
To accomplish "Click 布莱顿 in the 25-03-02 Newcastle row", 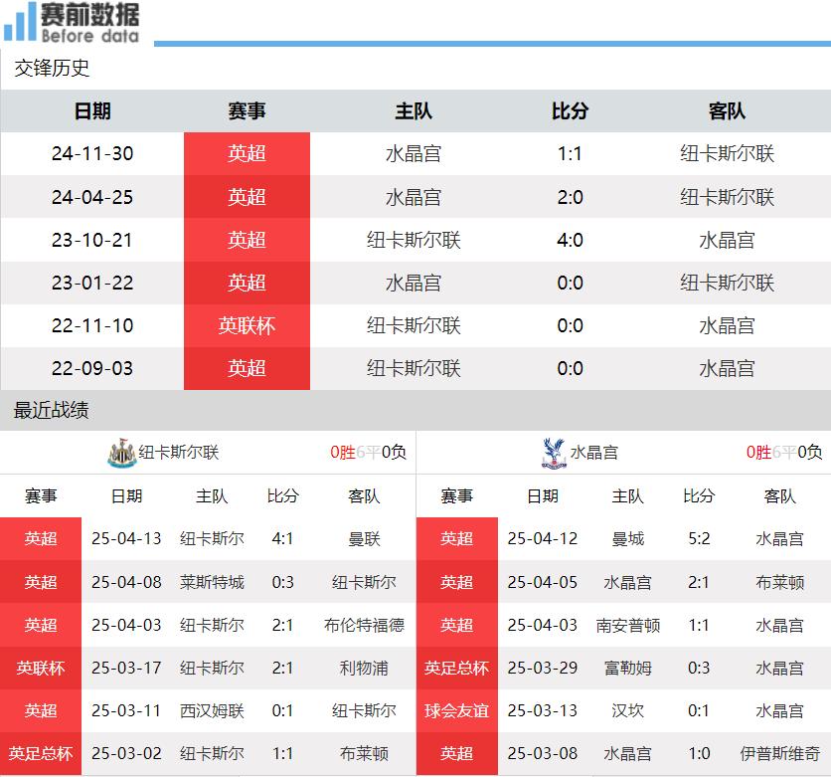I will point(364,754).
